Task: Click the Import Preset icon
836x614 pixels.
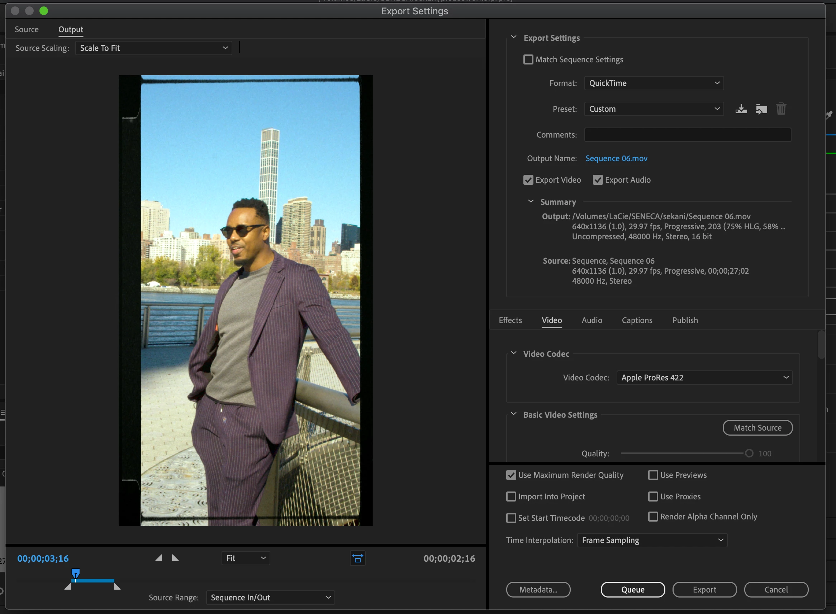Action: pos(761,109)
